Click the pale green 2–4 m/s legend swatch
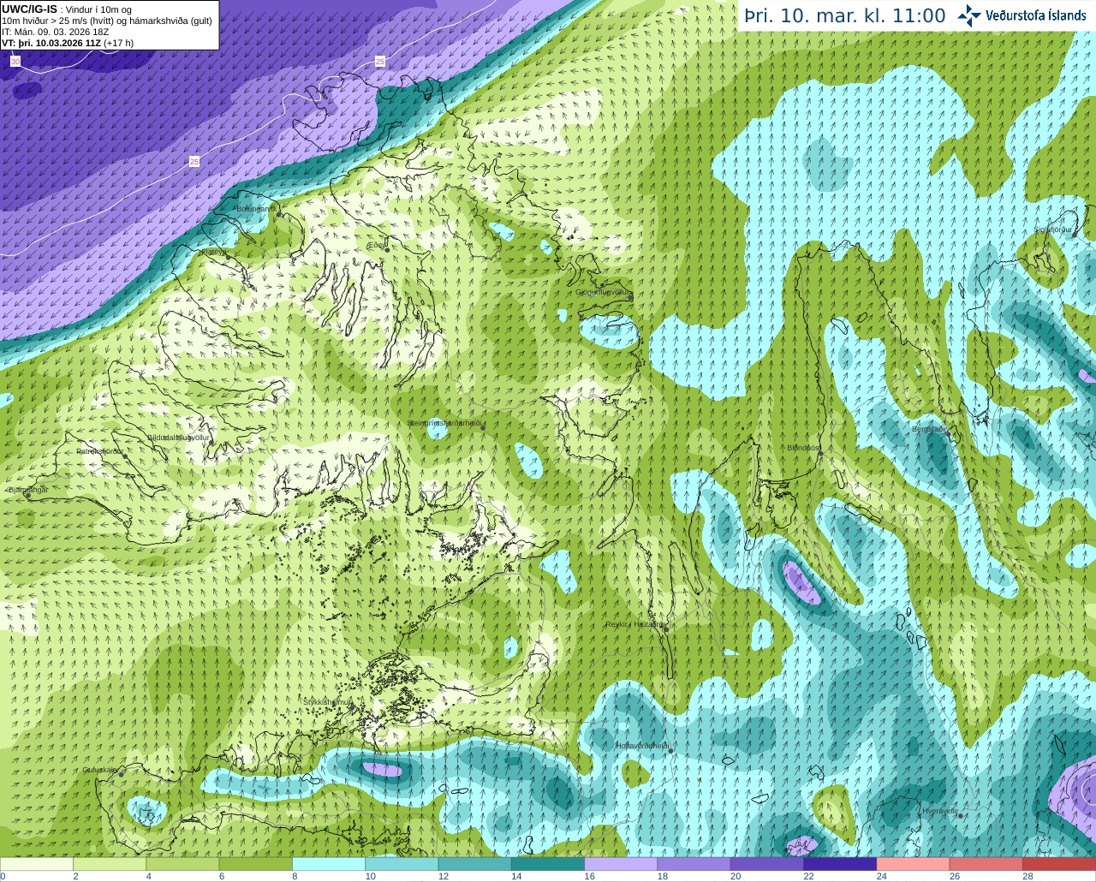 click(x=110, y=864)
